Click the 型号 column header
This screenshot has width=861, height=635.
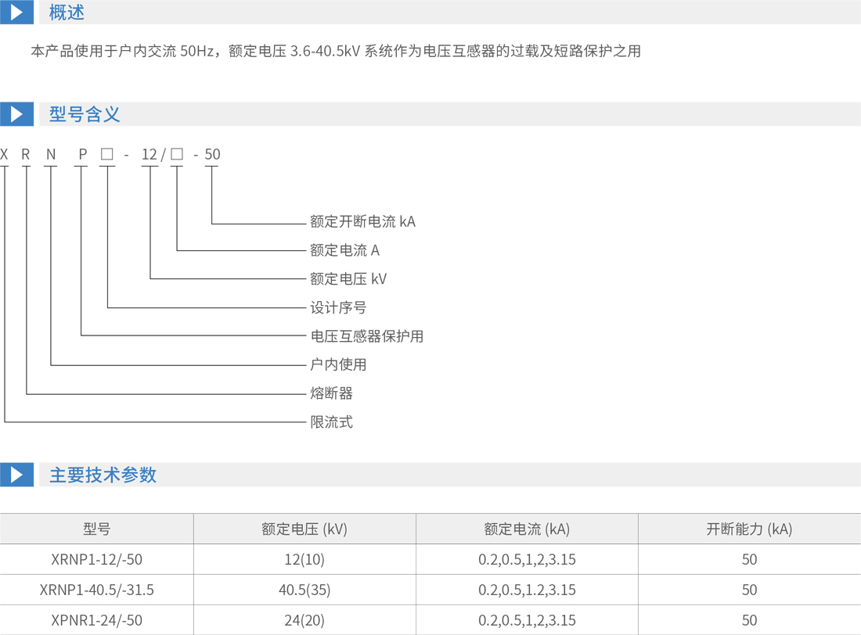coord(96,529)
